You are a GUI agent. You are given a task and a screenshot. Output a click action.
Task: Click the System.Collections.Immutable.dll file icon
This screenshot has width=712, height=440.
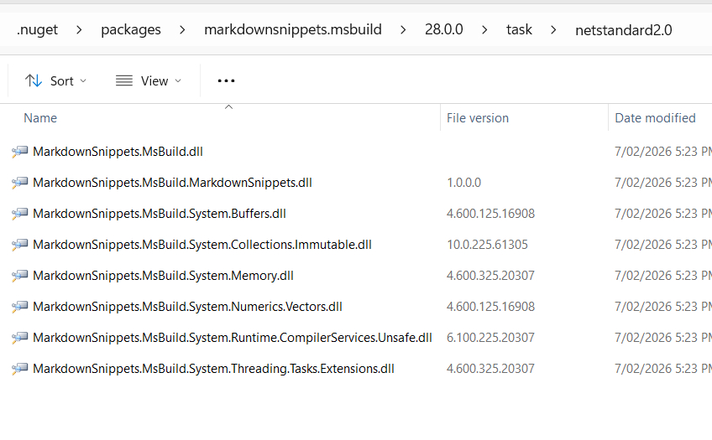[19, 245]
